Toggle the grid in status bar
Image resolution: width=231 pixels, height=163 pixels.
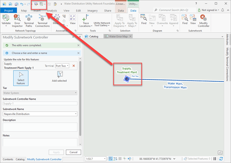pyautogui.click(x=120, y=159)
